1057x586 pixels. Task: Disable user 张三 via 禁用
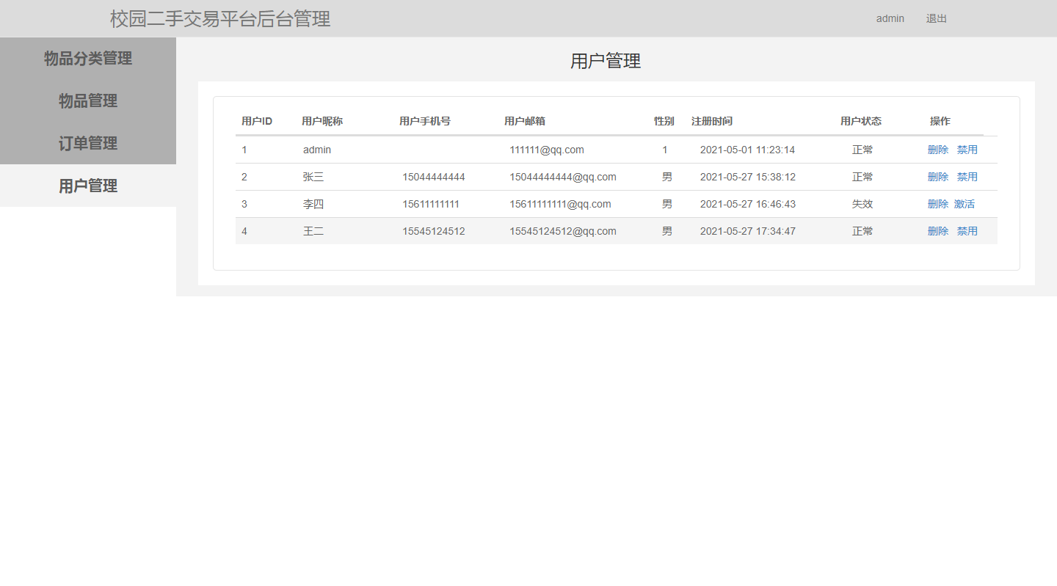[967, 177]
